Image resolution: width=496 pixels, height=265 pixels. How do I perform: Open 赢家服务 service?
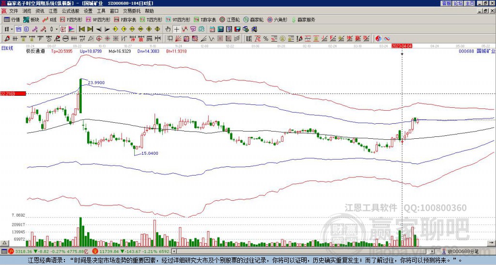(x=303, y=19)
